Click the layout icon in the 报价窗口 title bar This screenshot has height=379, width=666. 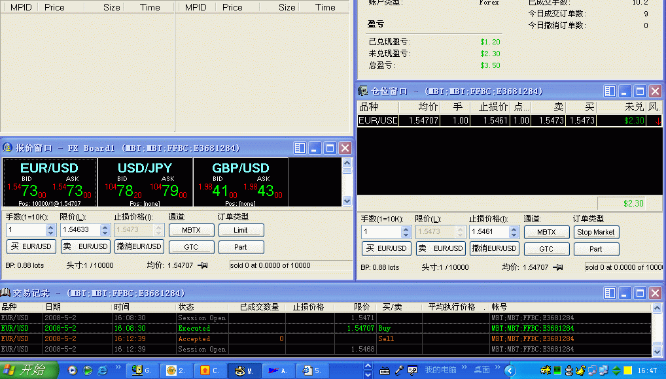[x=300, y=148]
